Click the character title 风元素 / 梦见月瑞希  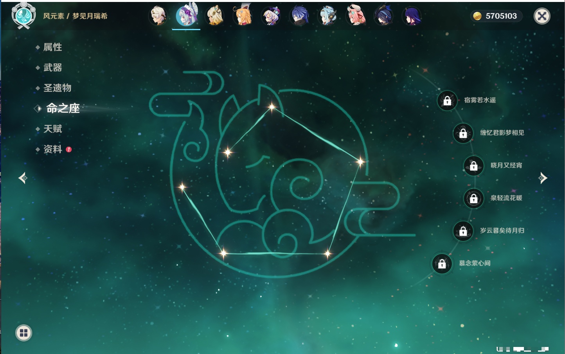pyautogui.click(x=75, y=16)
